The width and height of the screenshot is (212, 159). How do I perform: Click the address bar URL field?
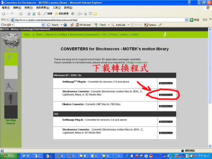point(99,20)
